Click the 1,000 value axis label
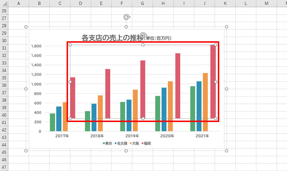The image size is (287, 171). (x=36, y=84)
